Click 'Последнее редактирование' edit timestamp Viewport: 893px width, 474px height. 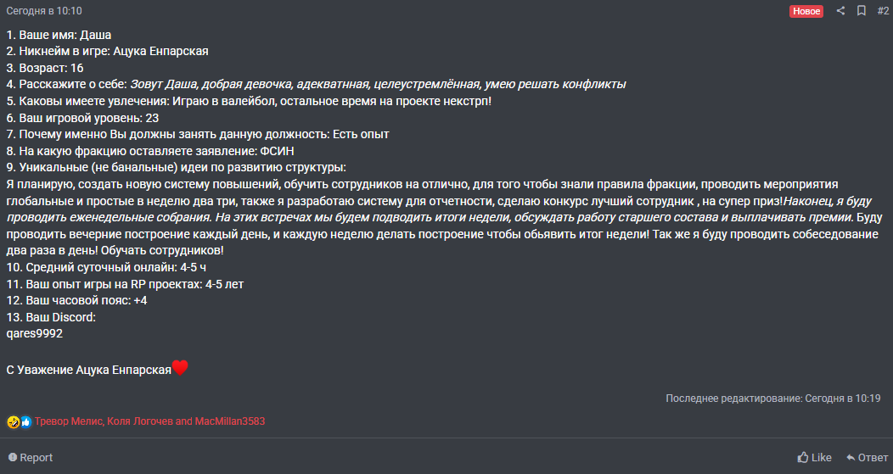click(x=772, y=399)
